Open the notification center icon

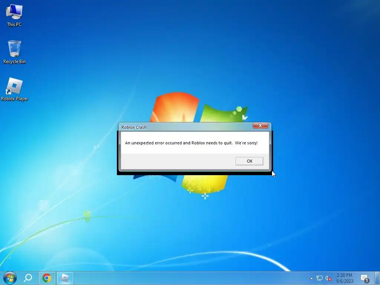tap(365, 278)
